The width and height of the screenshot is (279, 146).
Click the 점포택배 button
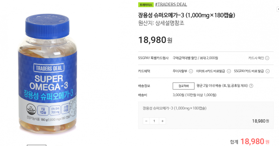(x=183, y=86)
